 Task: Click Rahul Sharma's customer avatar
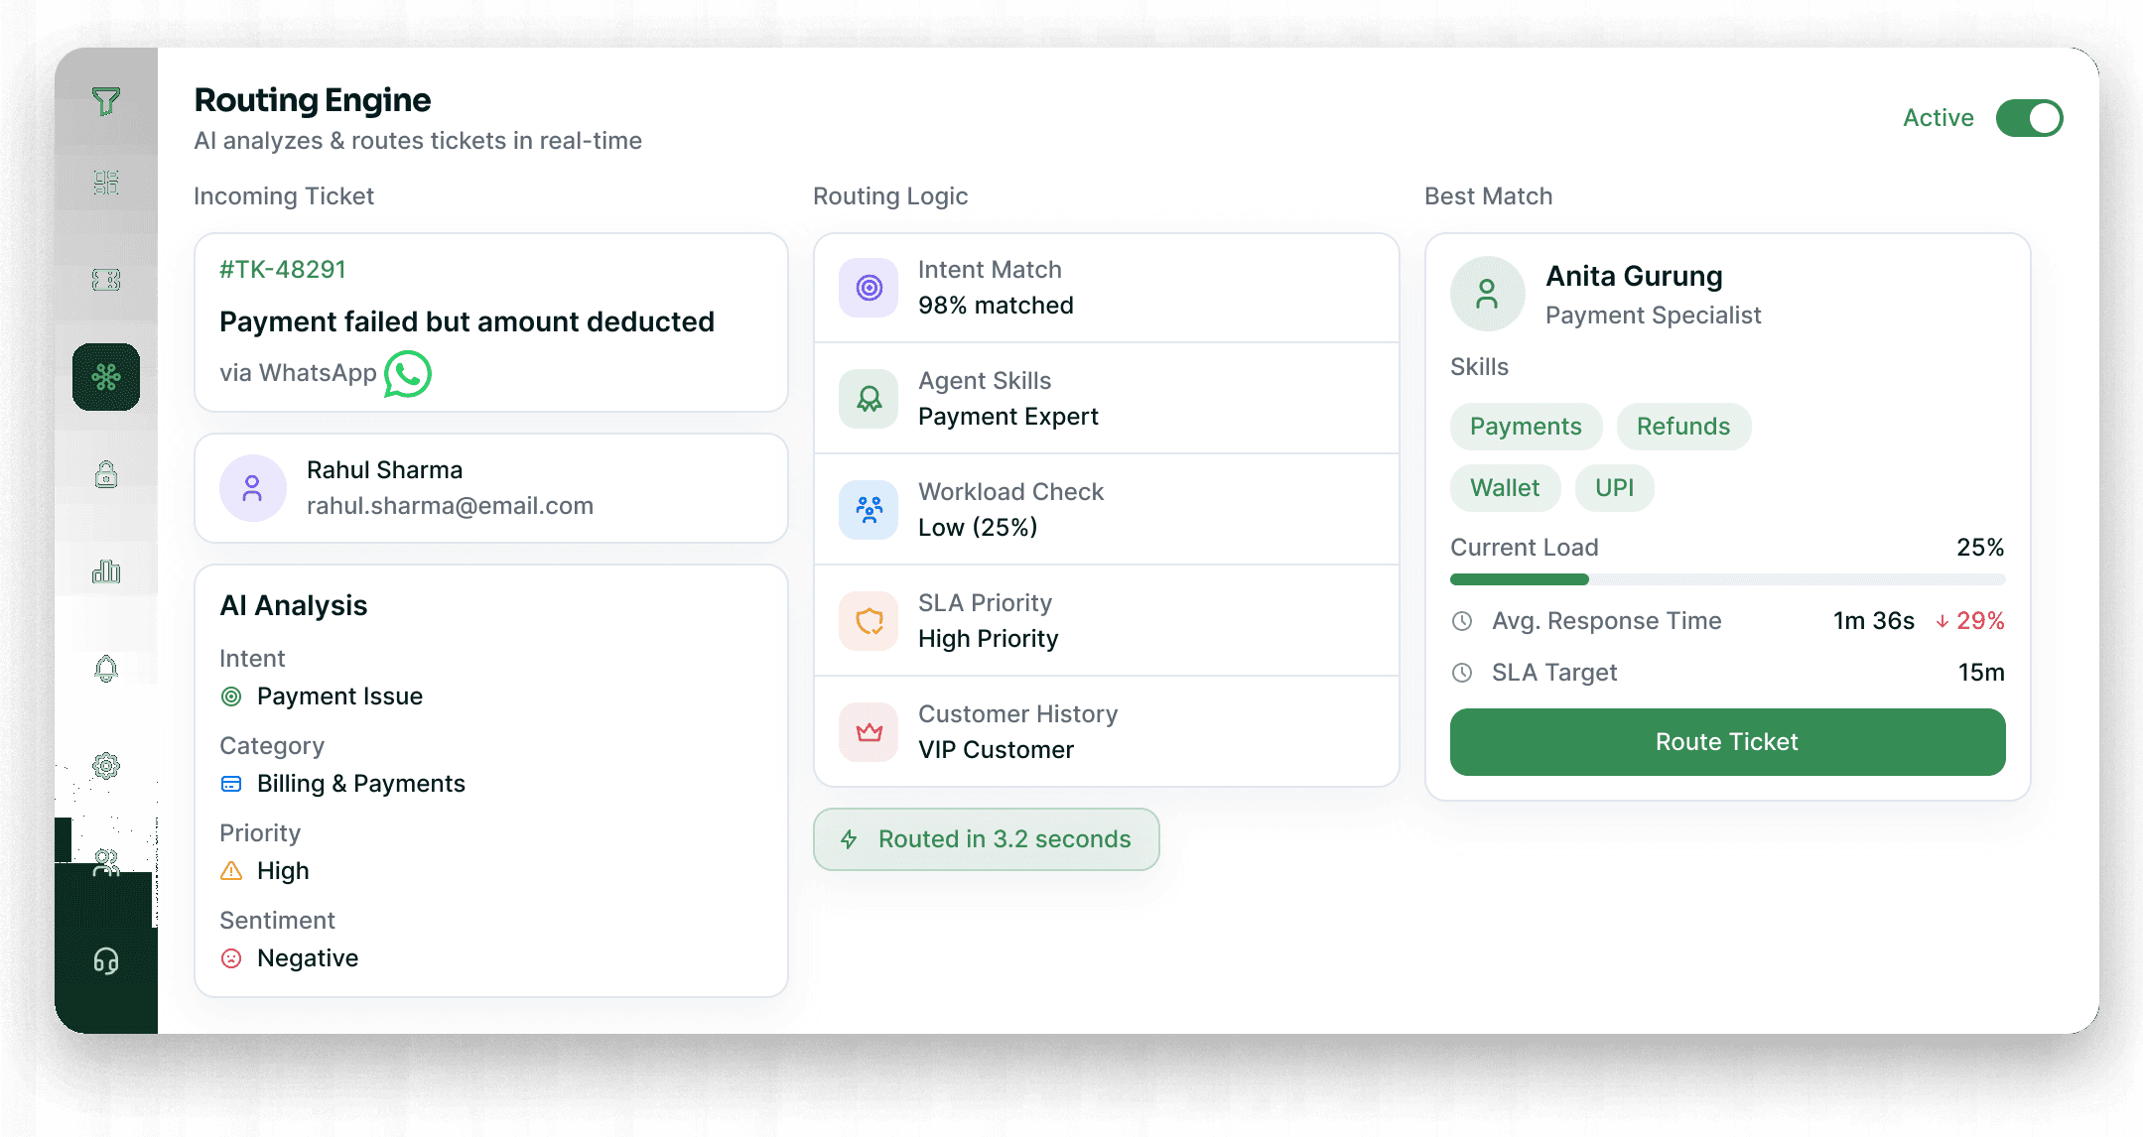click(x=253, y=488)
